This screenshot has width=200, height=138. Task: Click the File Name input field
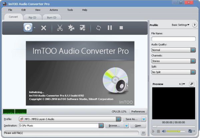[x=173, y=39]
